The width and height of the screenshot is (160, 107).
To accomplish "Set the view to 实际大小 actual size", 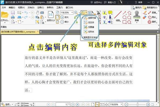I will [x=51, y=16].
